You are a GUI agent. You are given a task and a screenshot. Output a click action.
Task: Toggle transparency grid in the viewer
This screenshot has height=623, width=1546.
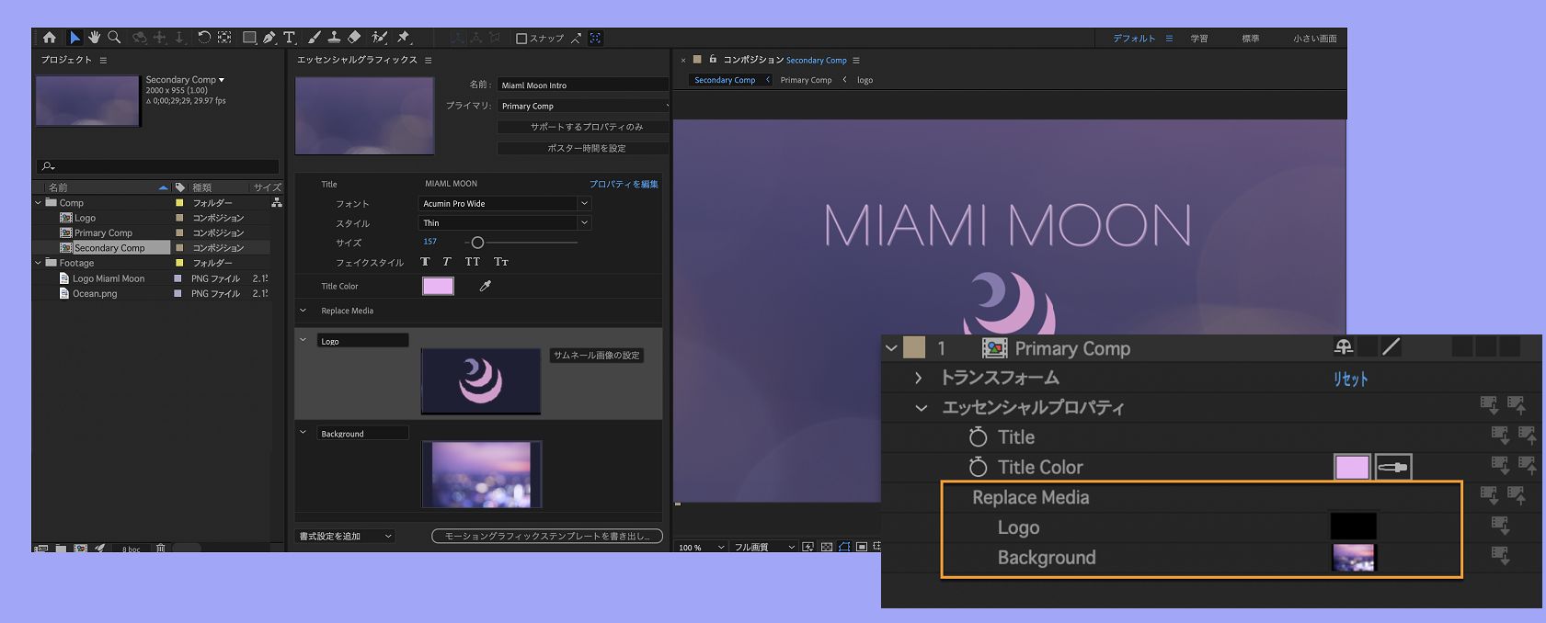tap(826, 547)
